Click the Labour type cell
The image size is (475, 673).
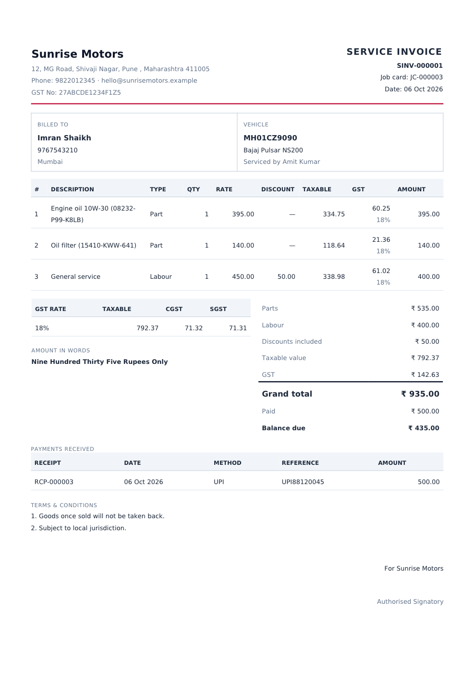(x=161, y=276)
